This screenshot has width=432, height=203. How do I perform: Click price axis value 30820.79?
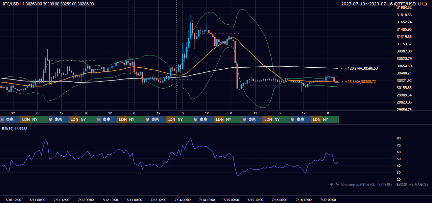tap(404, 59)
